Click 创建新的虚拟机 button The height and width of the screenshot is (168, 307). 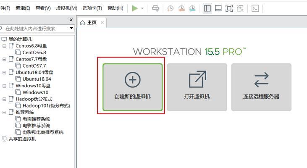133,87
